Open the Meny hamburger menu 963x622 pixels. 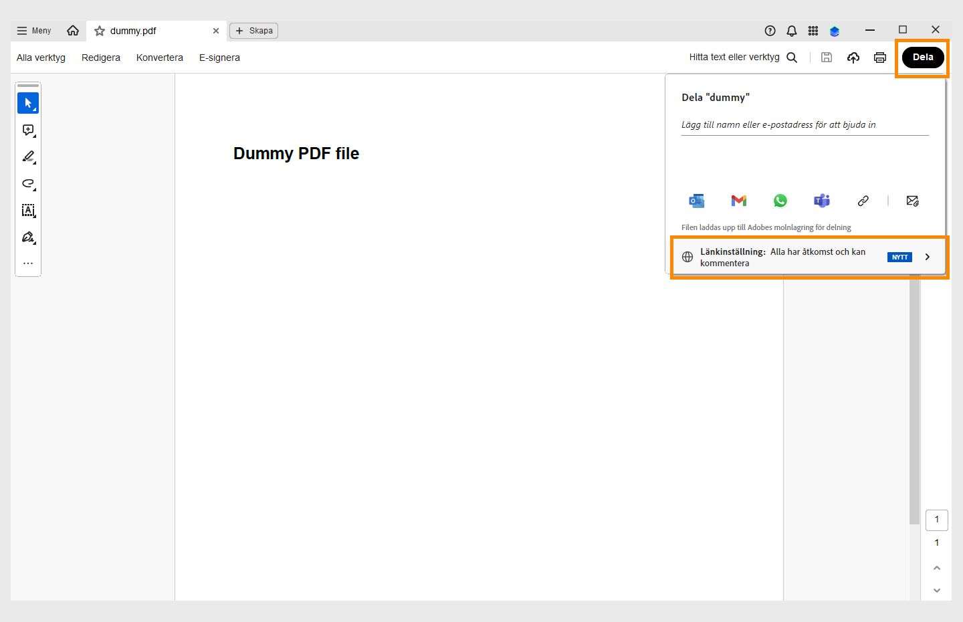[33, 31]
